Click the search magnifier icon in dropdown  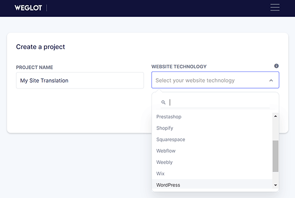pos(163,102)
